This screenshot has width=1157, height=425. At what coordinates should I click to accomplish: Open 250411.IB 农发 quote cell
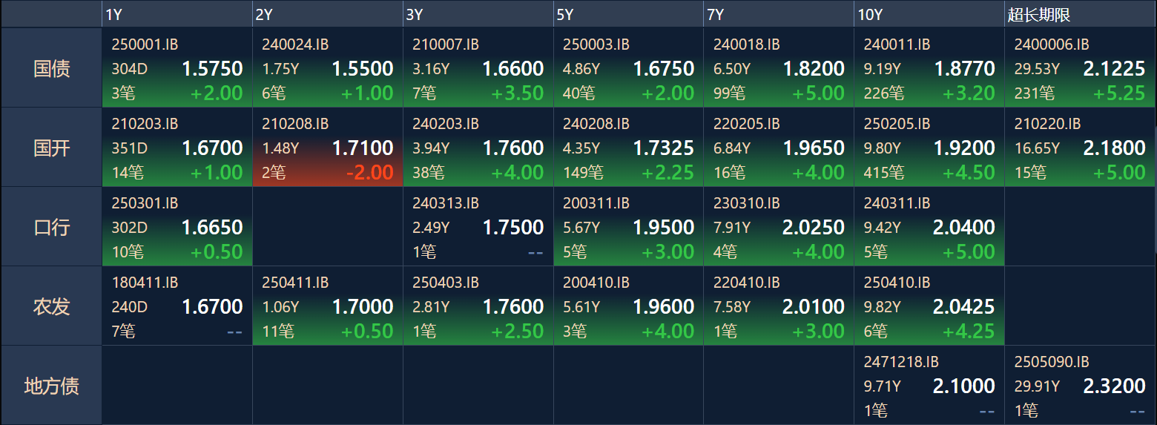[x=328, y=306]
